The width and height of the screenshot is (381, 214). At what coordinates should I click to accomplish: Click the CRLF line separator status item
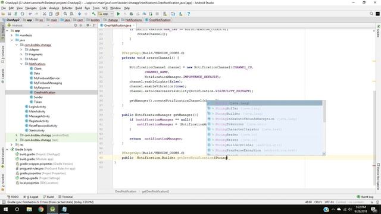click(318, 202)
